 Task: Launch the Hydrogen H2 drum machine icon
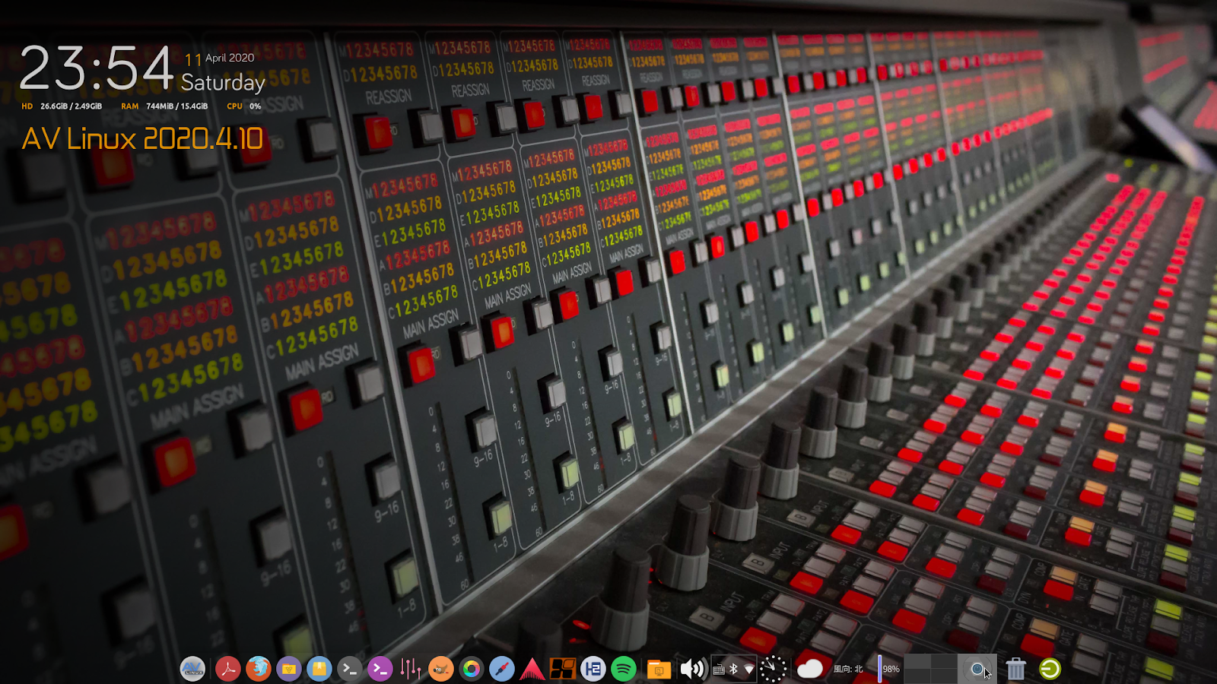593,669
